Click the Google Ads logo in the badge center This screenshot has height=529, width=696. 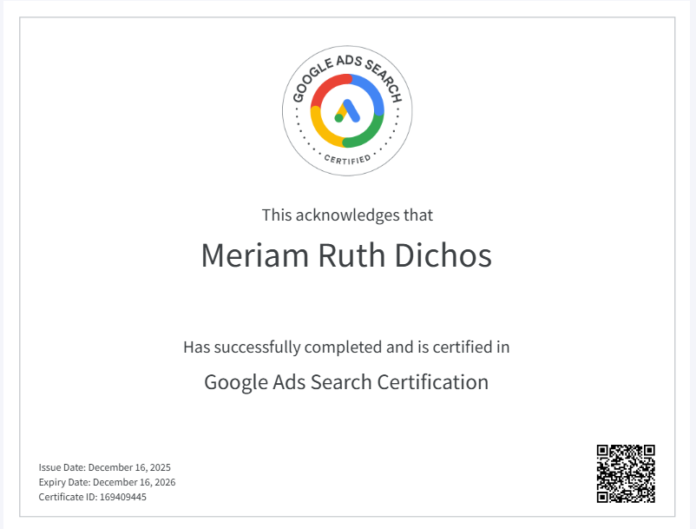point(347,111)
